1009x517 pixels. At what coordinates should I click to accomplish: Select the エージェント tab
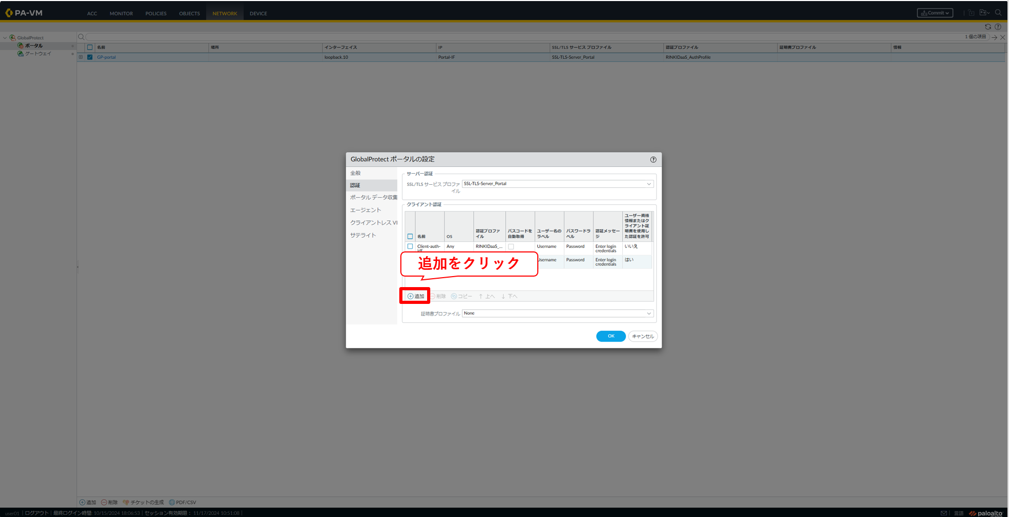[x=371, y=210]
